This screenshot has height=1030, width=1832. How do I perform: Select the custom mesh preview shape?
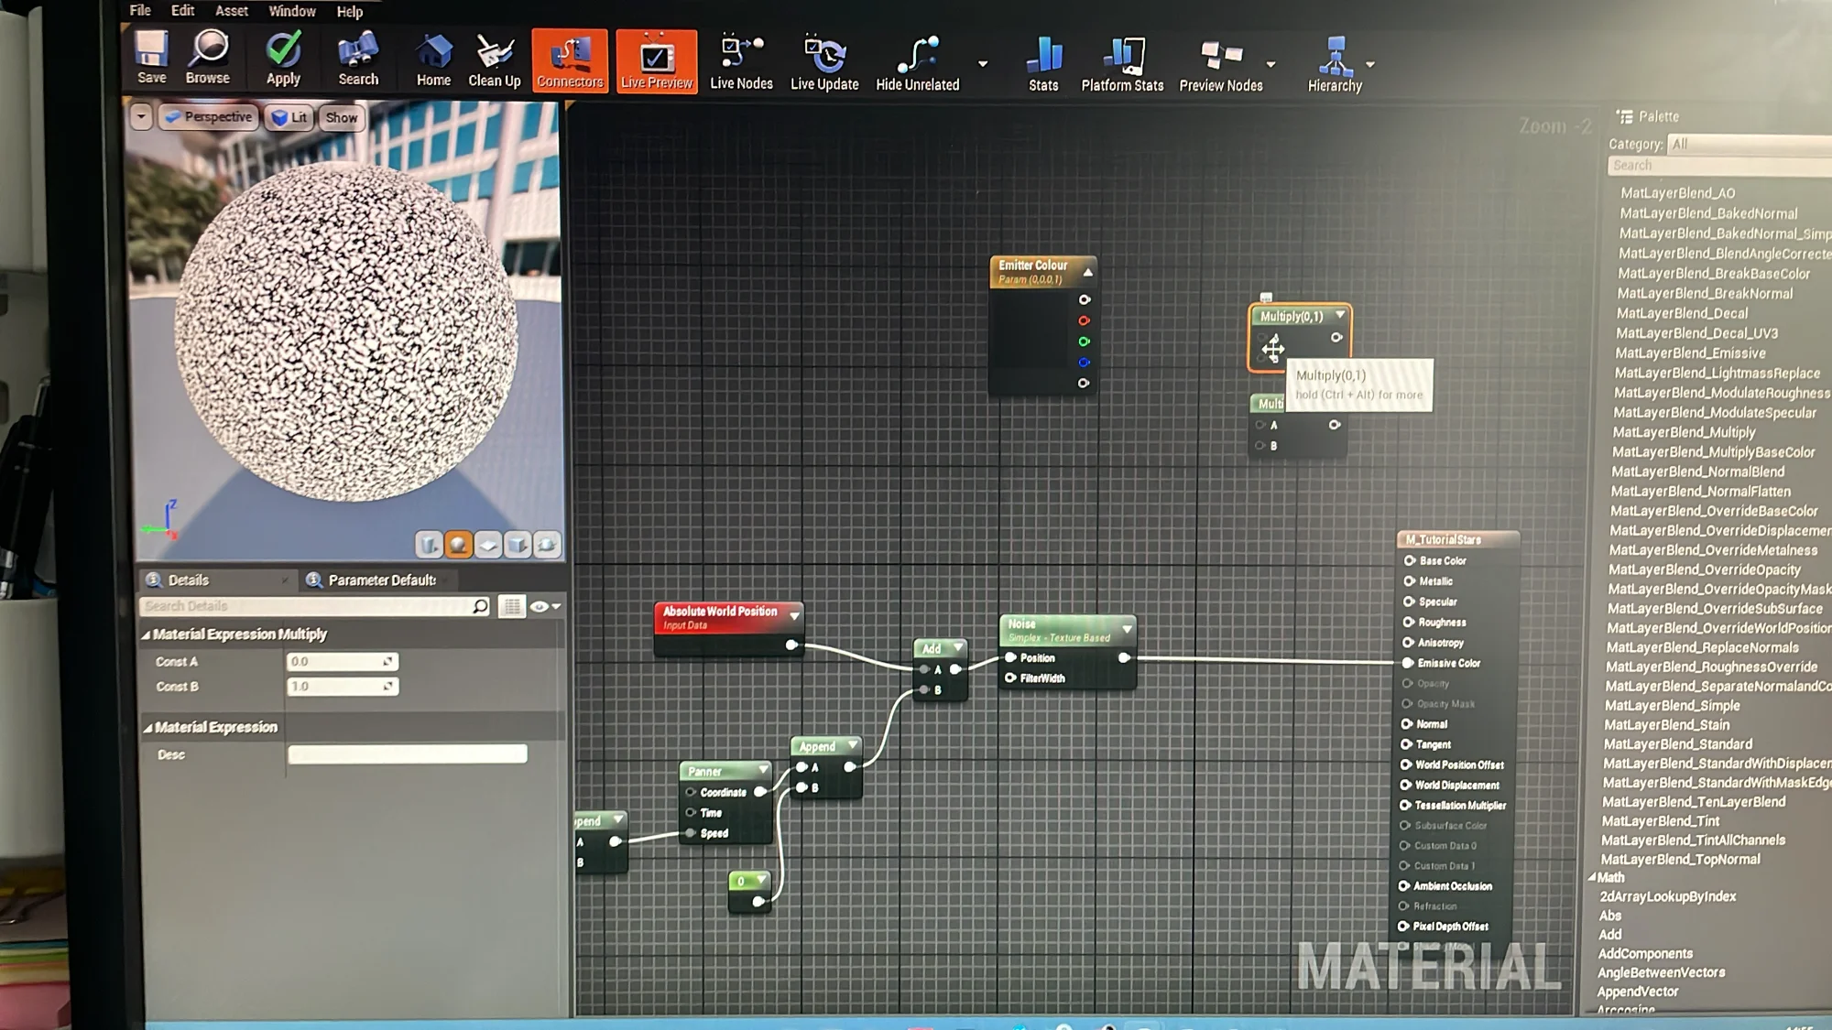[x=547, y=546]
